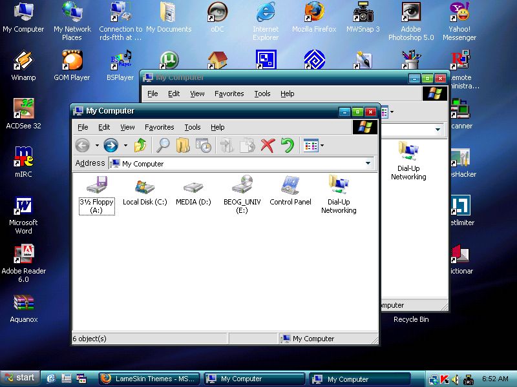Click the volume speaker tray icon
The height and width of the screenshot is (387, 517).
point(456,379)
